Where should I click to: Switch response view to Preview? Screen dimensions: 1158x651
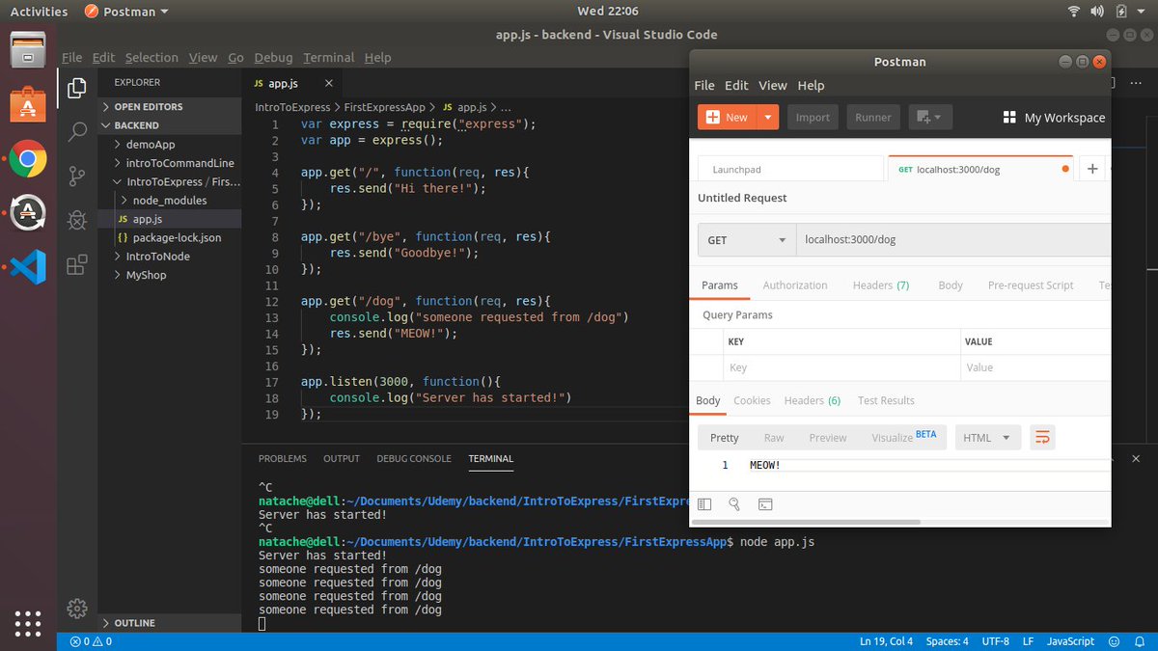click(x=827, y=437)
